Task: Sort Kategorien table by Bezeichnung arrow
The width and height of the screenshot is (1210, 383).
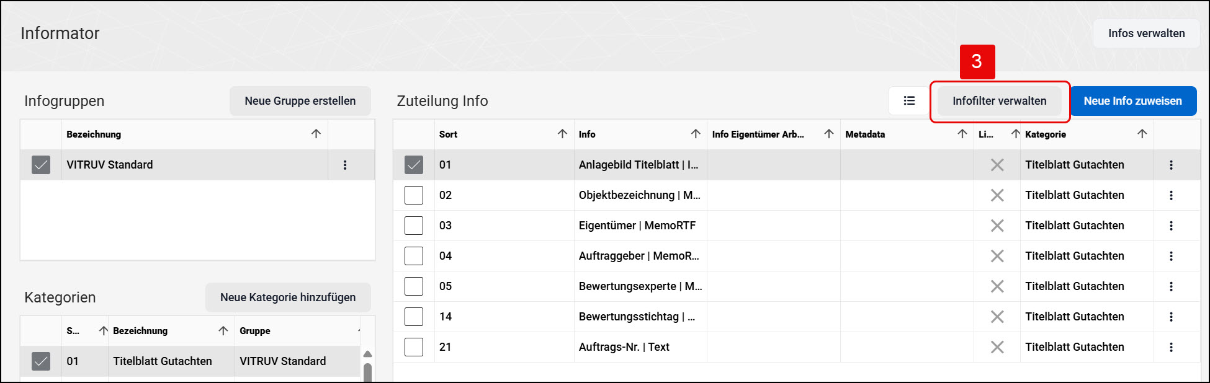Action: pyautogui.click(x=223, y=331)
